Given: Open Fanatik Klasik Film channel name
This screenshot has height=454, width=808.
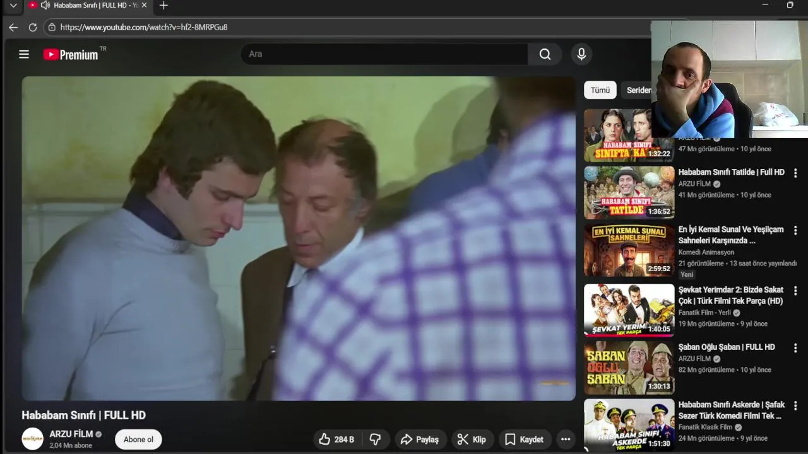Looking at the screenshot, I should pos(705,428).
